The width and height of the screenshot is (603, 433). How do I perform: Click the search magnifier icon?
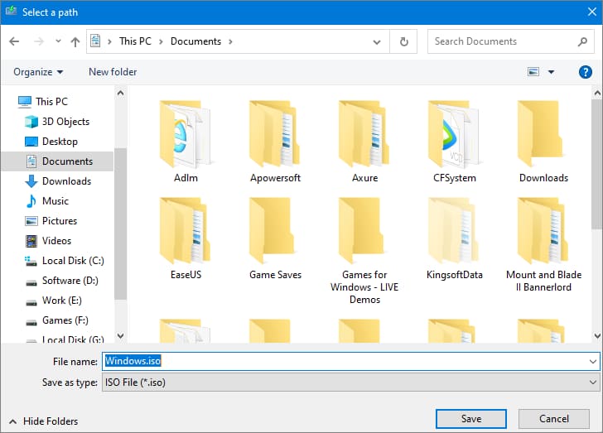582,41
